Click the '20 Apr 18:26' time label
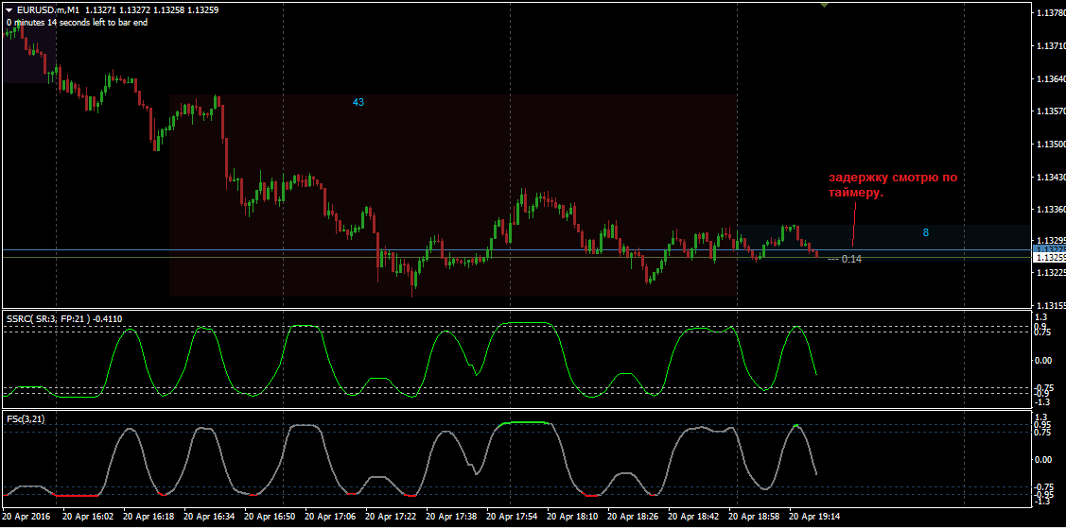This screenshot has height=528, width=1066. (633, 517)
